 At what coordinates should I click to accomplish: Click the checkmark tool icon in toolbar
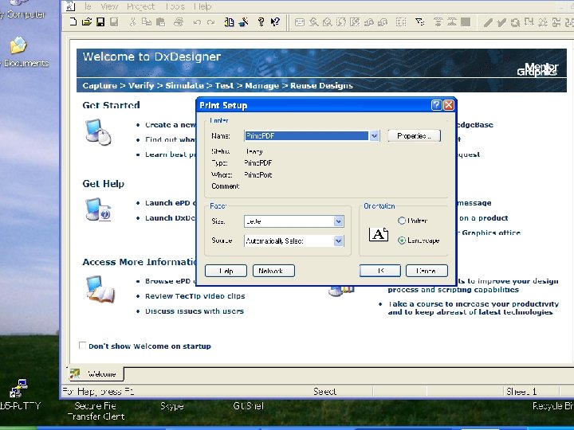501,22
